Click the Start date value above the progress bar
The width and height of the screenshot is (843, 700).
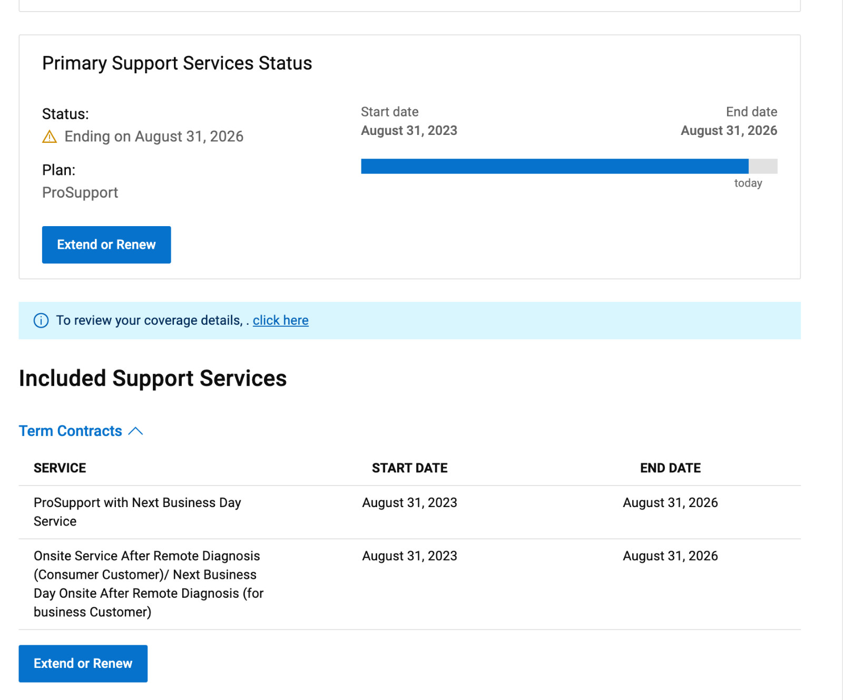(409, 131)
